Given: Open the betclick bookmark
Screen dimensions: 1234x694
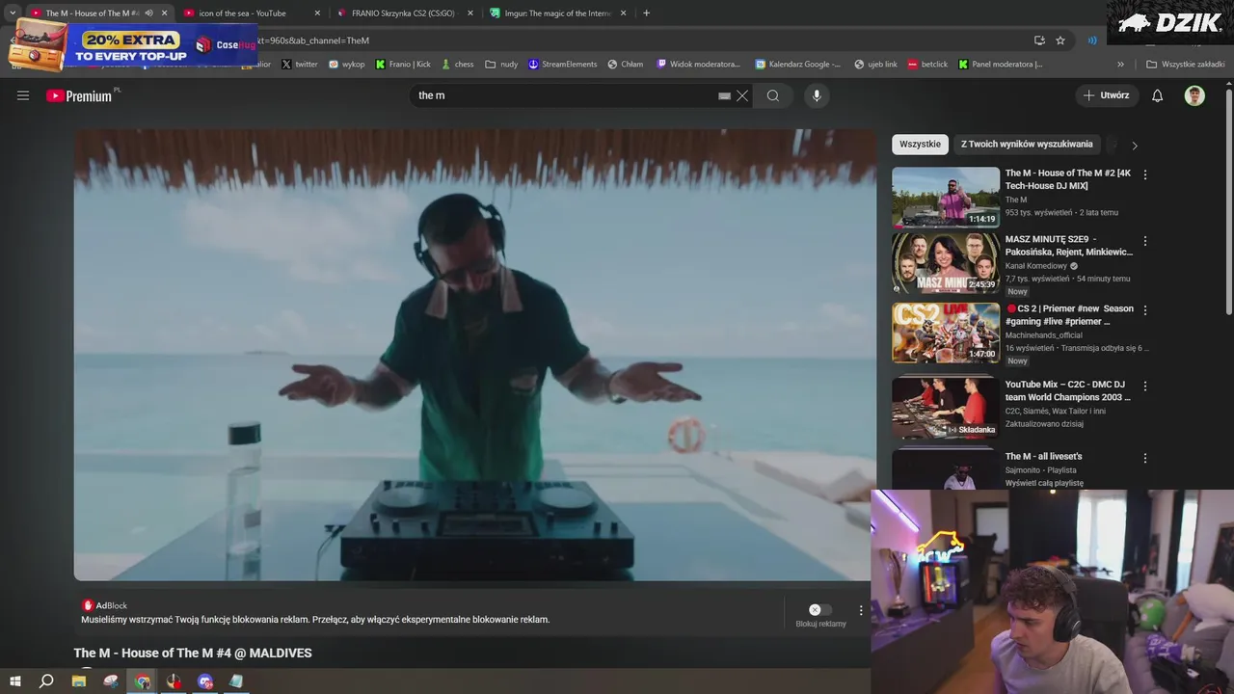Looking at the screenshot, I should [x=927, y=65].
